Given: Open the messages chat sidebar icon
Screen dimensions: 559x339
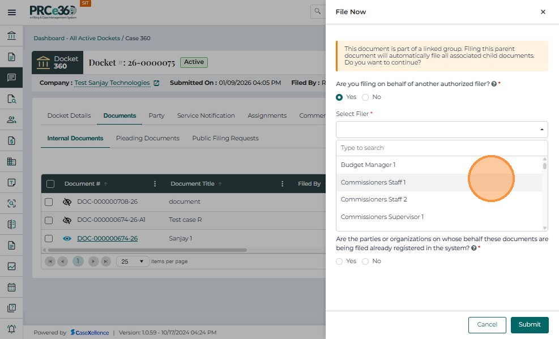Looking at the screenshot, I should (x=11, y=78).
